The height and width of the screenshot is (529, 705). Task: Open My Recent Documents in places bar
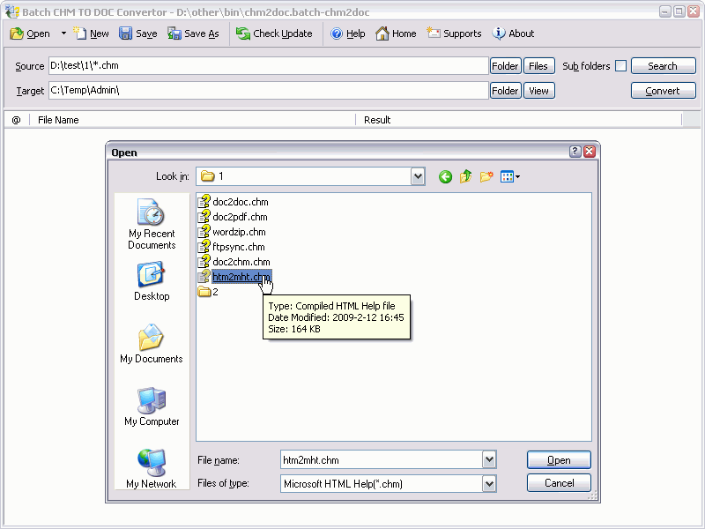(152, 224)
